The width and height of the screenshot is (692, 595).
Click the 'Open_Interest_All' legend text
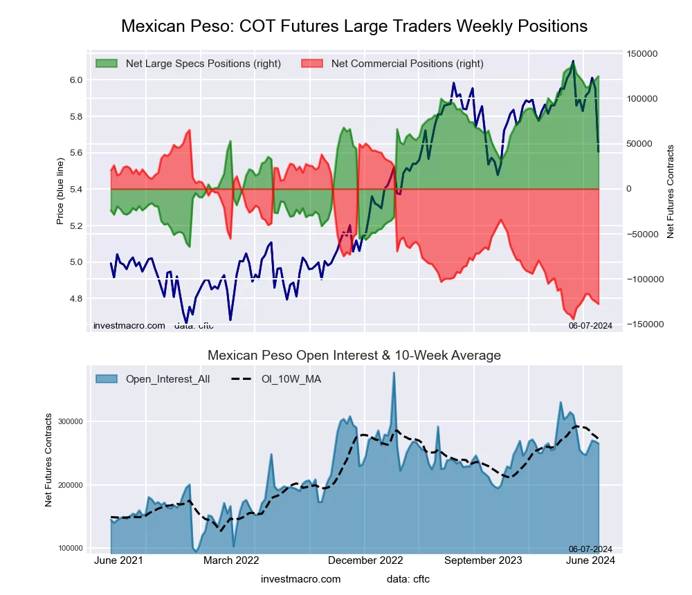point(167,378)
